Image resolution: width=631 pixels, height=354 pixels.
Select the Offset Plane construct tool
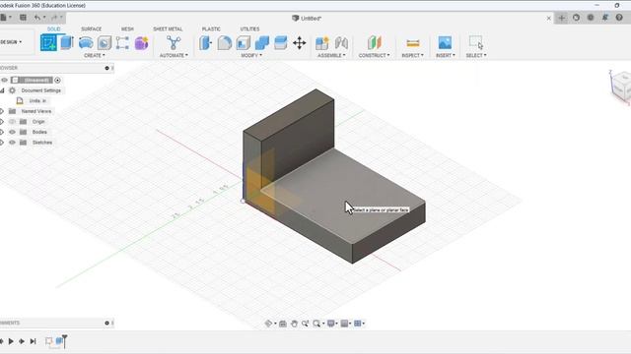(x=374, y=42)
